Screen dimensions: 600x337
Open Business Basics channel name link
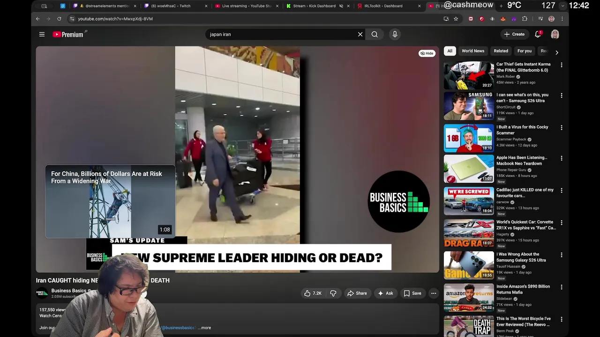pyautogui.click(x=69, y=291)
